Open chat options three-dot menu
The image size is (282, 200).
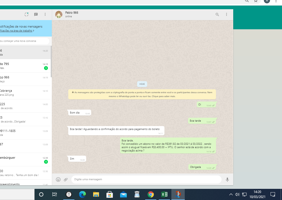[x=227, y=15]
